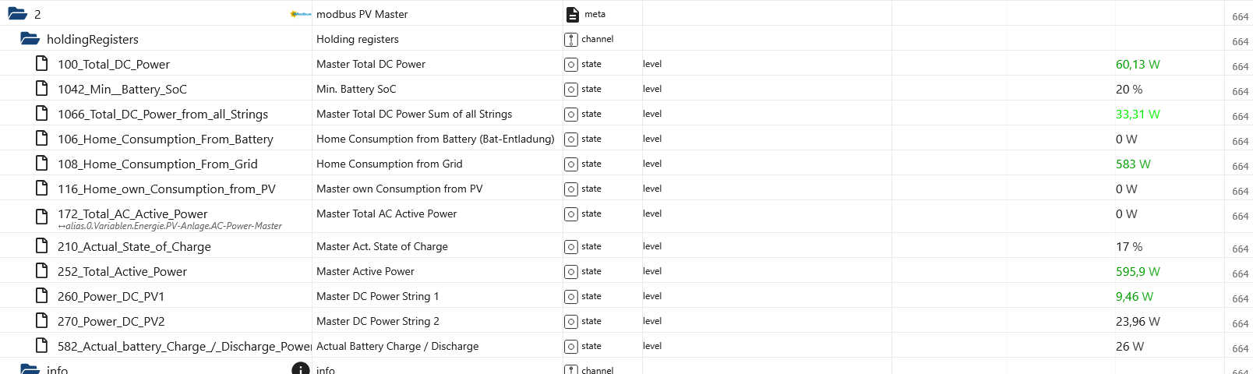Click file icon of 210_Actual_State_of_Charge
This screenshot has height=374, width=1253.
[42, 246]
